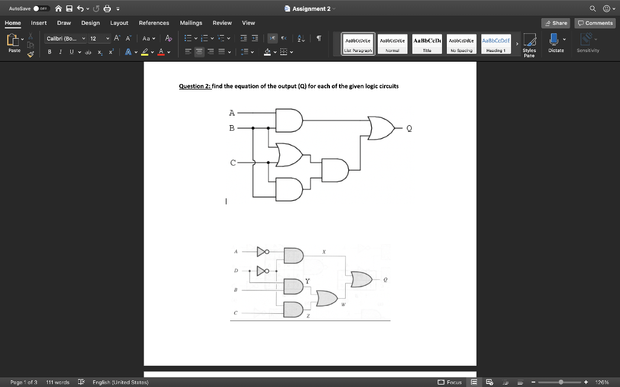Switch to the Mailings tab

coord(191,23)
